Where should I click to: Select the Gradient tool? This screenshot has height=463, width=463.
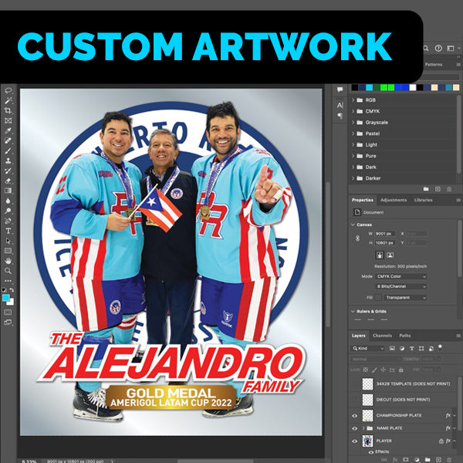tap(8, 191)
